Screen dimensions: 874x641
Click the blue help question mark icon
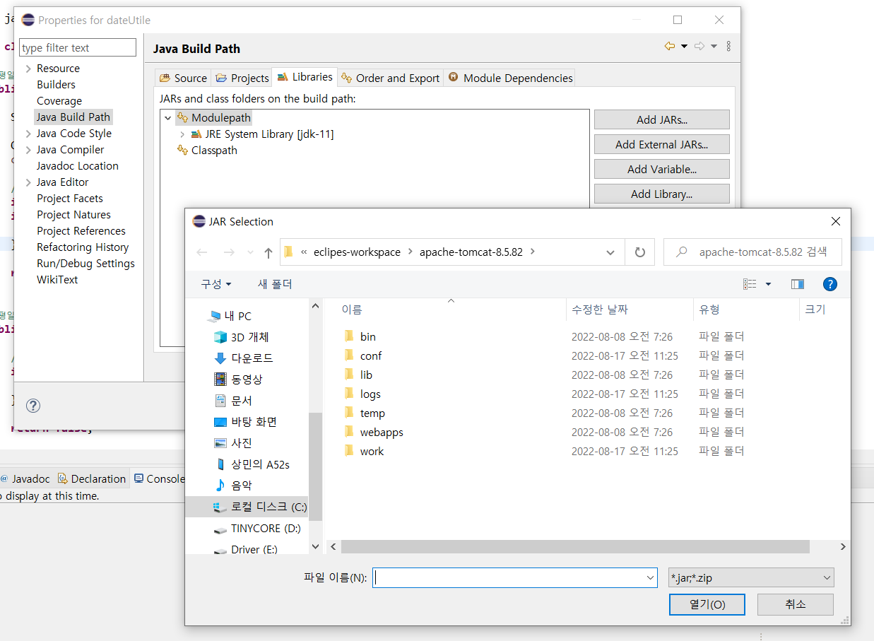[830, 284]
